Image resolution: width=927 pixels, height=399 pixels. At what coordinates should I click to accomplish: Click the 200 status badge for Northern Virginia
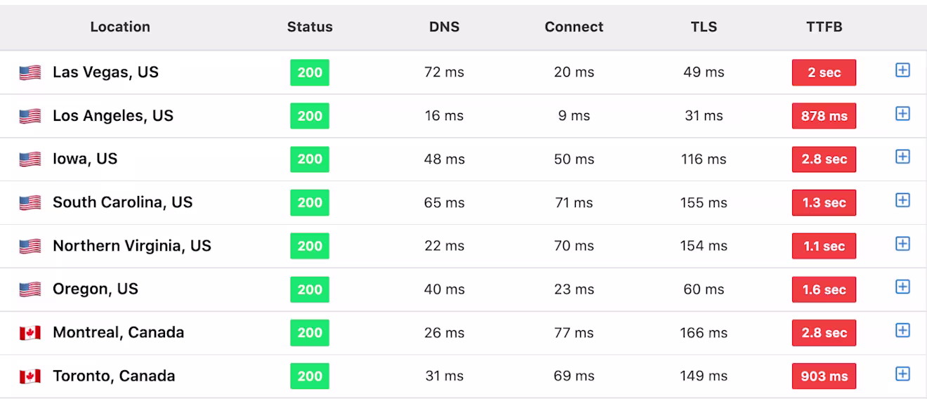tap(310, 246)
